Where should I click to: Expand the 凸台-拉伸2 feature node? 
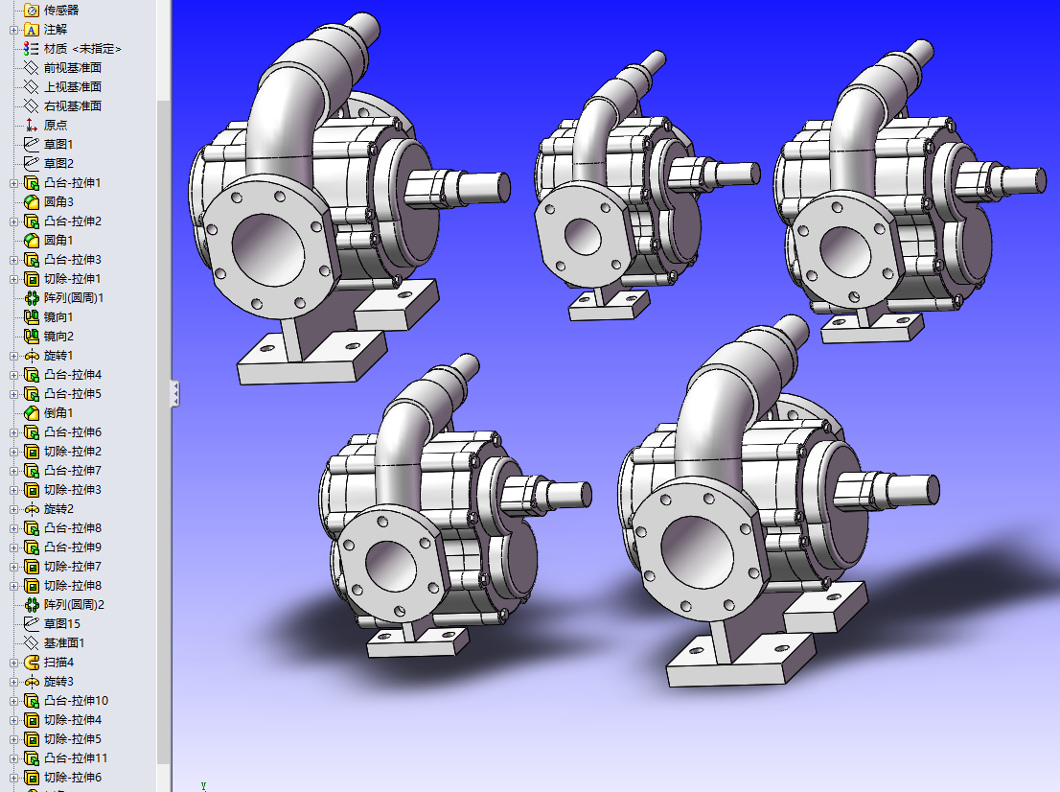point(13,221)
